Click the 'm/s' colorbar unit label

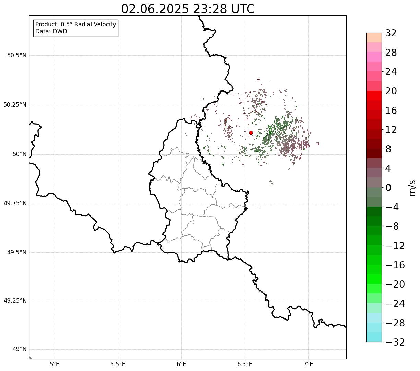[412, 187]
